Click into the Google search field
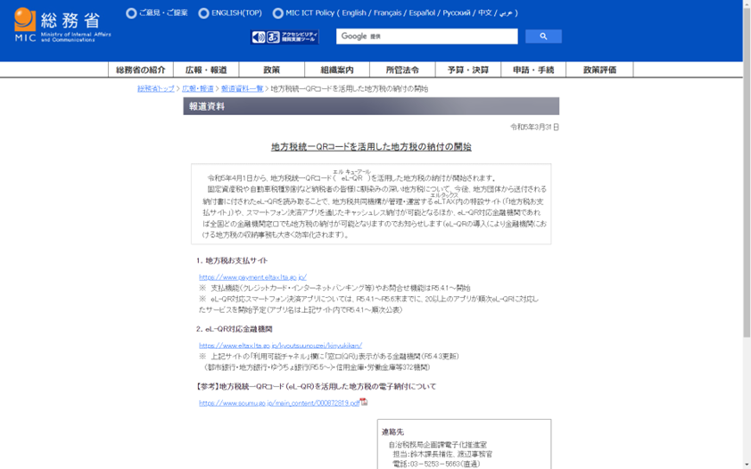Image resolution: width=751 pixels, height=469 pixels. click(x=426, y=37)
